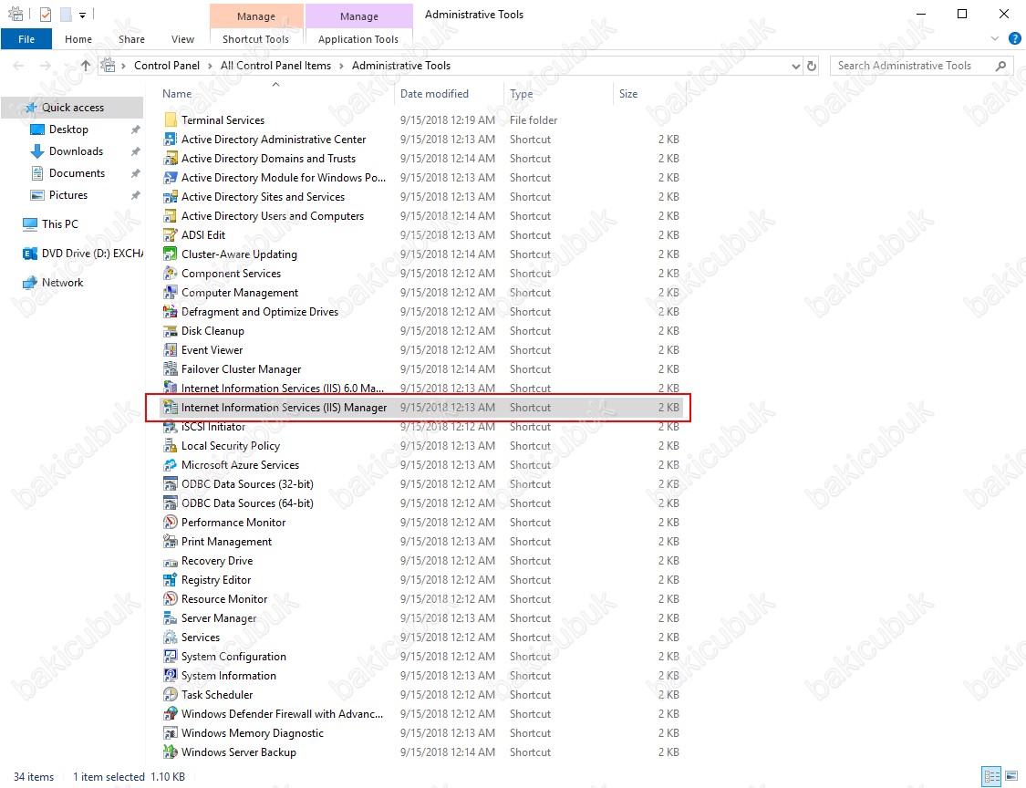The height and width of the screenshot is (788, 1026).
Task: Click the Defragment and Optimize Drives icon
Action: click(x=171, y=312)
